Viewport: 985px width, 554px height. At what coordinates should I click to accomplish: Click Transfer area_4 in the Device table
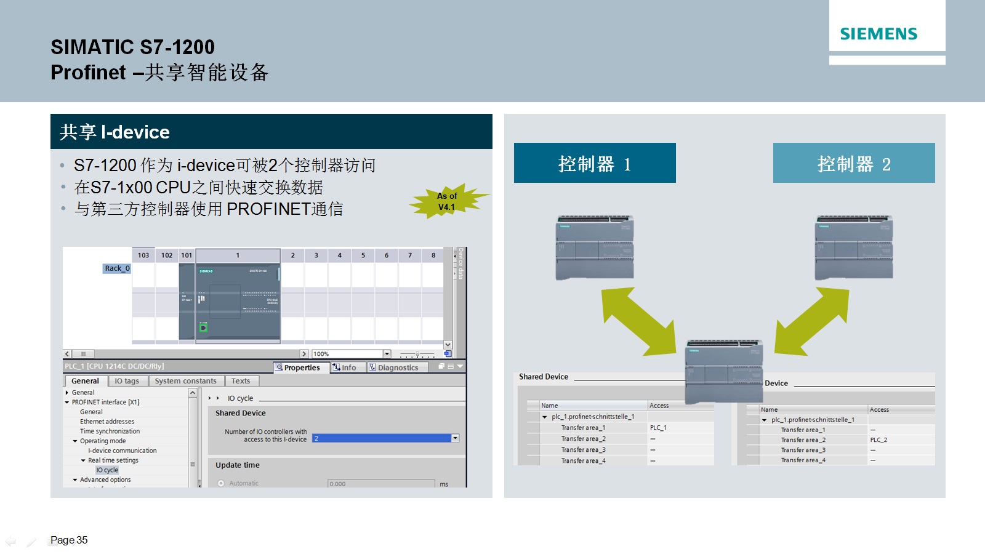pyautogui.click(x=803, y=460)
